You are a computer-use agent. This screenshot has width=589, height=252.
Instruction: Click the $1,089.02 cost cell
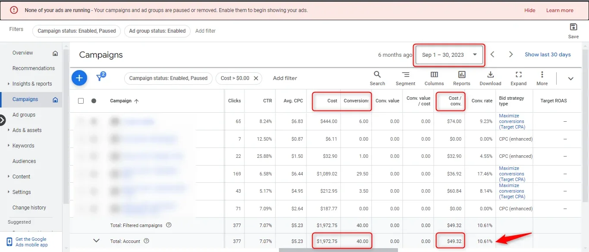point(326,174)
